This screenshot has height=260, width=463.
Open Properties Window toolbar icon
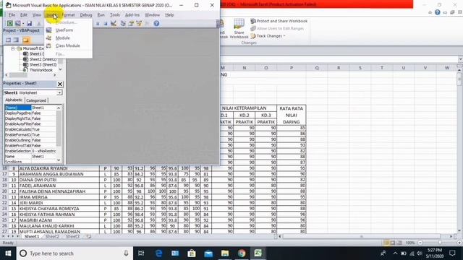pyautogui.click(x=131, y=23)
